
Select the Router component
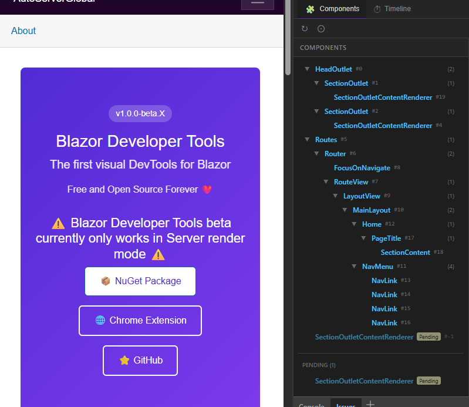(x=335, y=153)
